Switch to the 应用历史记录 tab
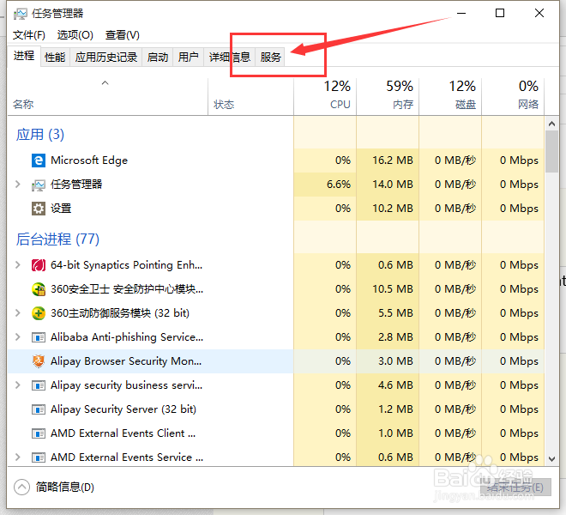Image resolution: width=566 pixels, height=515 pixels. [x=106, y=58]
